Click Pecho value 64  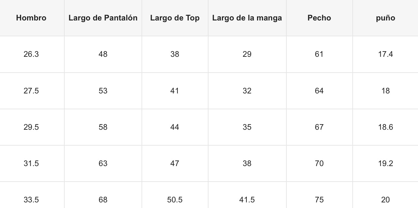[x=319, y=91]
